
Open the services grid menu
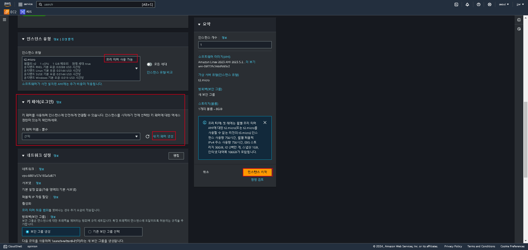(x=25, y=4)
